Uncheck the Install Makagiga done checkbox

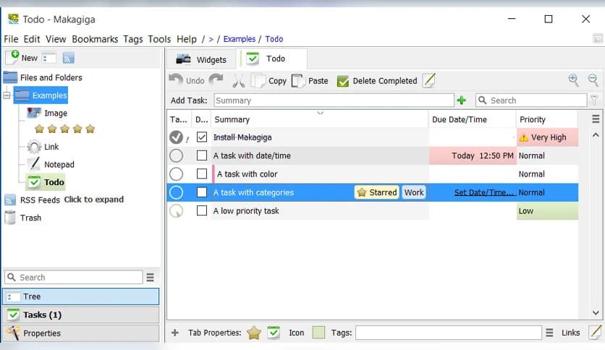[201, 137]
